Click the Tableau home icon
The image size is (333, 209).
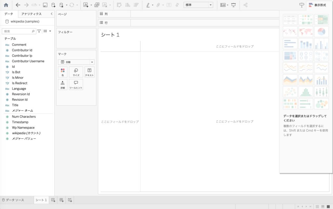click(6, 5)
